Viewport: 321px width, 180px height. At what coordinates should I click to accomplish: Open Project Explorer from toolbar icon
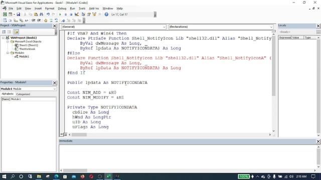83,14
